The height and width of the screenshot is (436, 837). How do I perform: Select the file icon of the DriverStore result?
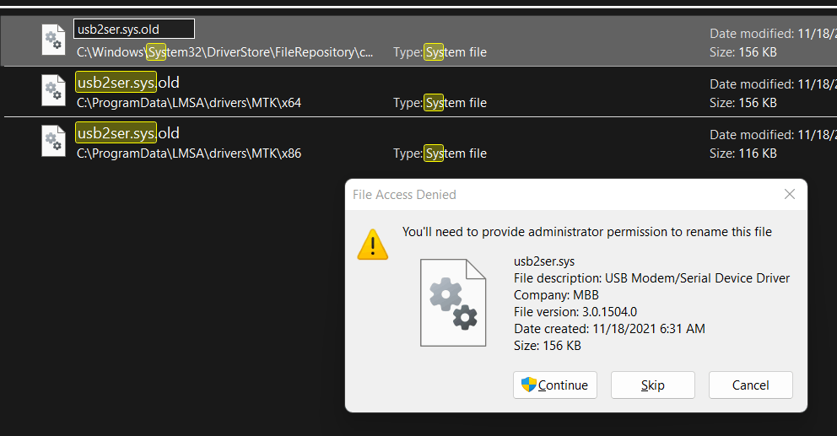pos(54,40)
